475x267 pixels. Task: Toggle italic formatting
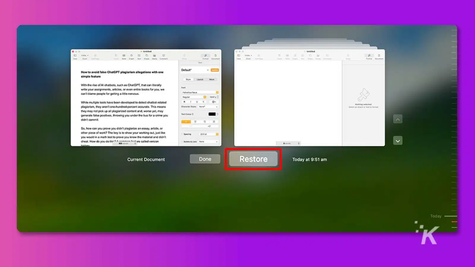click(x=191, y=102)
